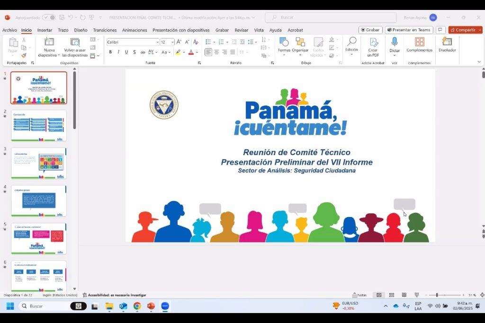Start slideshow from beginning in quick access toolbar

point(91,17)
